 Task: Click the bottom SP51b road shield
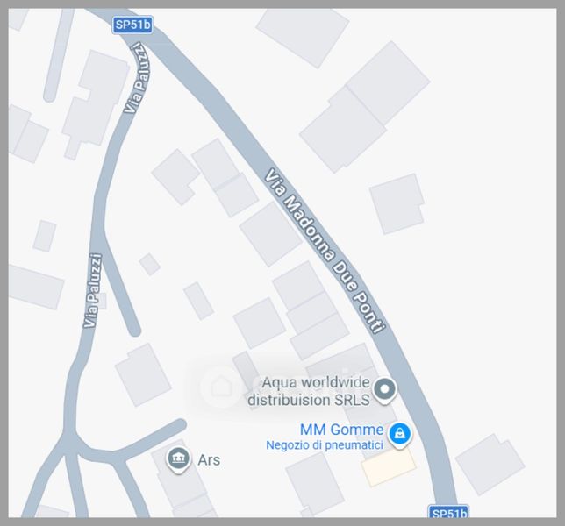[x=448, y=512]
